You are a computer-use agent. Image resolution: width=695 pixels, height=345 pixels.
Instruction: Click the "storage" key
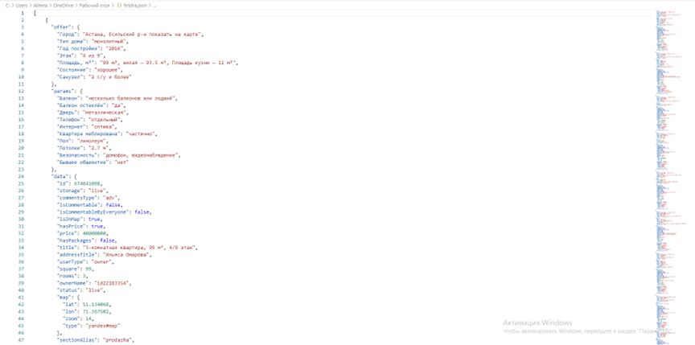(68, 190)
